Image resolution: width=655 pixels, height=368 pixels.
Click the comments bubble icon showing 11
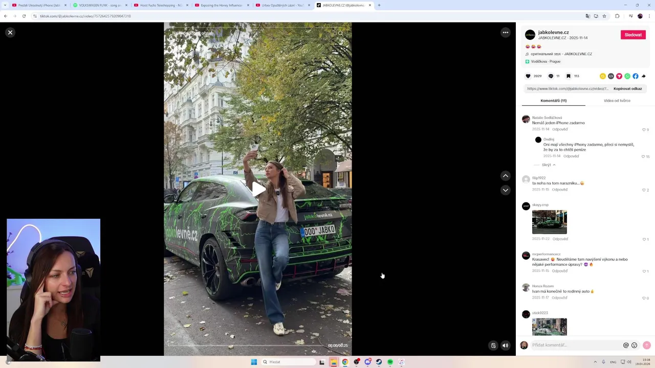(x=551, y=76)
